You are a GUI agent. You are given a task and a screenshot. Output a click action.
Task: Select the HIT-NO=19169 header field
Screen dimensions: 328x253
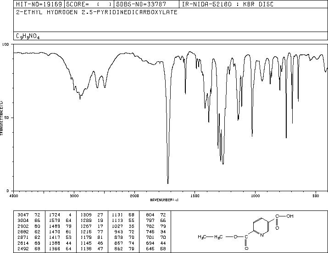pyautogui.click(x=39, y=4)
